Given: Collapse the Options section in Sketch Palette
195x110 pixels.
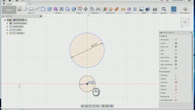Looking at the screenshot, I should click(160, 36).
